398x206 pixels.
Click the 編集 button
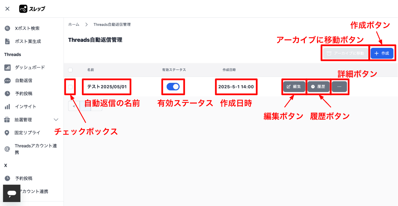coord(294,87)
